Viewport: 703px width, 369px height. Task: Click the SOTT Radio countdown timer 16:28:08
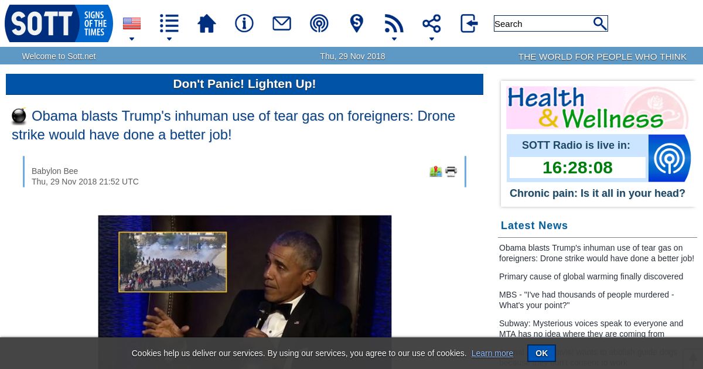(x=578, y=168)
